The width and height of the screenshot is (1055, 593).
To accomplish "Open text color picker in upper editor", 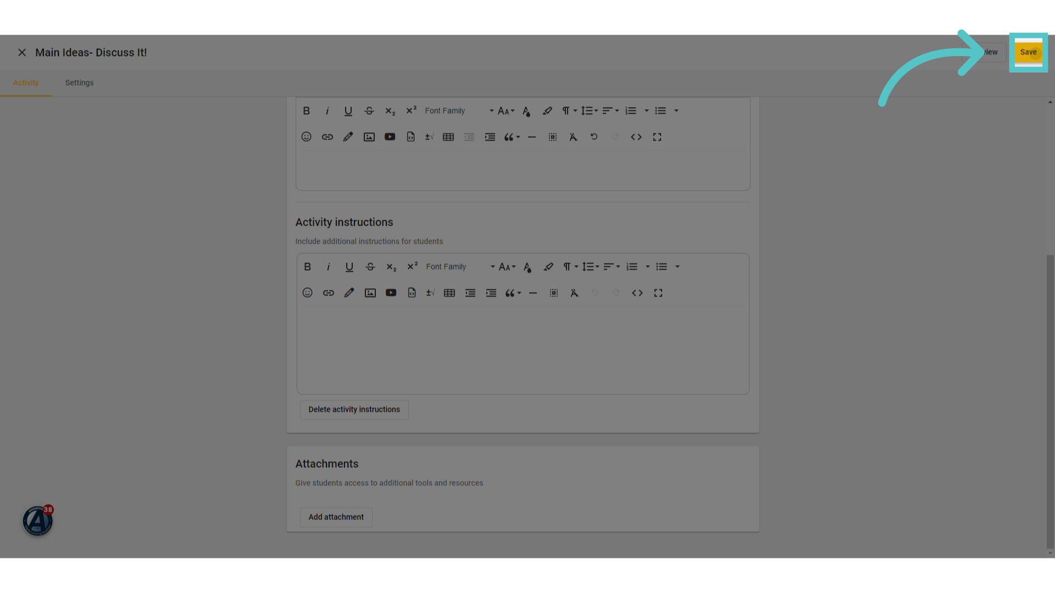I will point(526,111).
